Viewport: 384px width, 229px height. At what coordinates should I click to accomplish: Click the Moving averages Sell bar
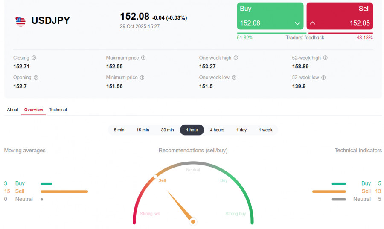[64, 191]
